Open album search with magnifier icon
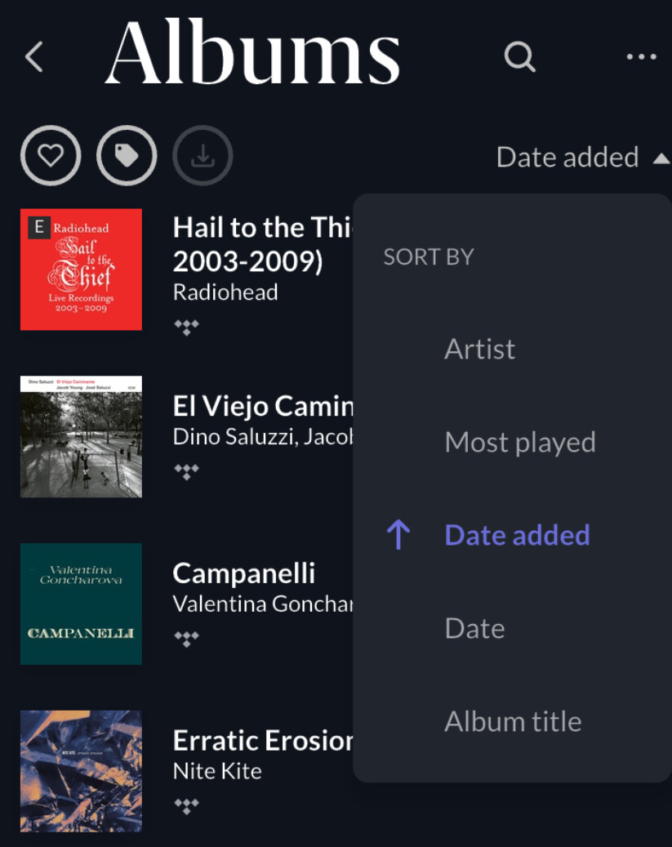The width and height of the screenshot is (672, 847). 519,56
